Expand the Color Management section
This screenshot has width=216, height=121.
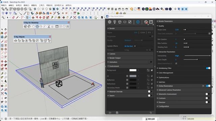pyautogui.click(x=157, y=73)
